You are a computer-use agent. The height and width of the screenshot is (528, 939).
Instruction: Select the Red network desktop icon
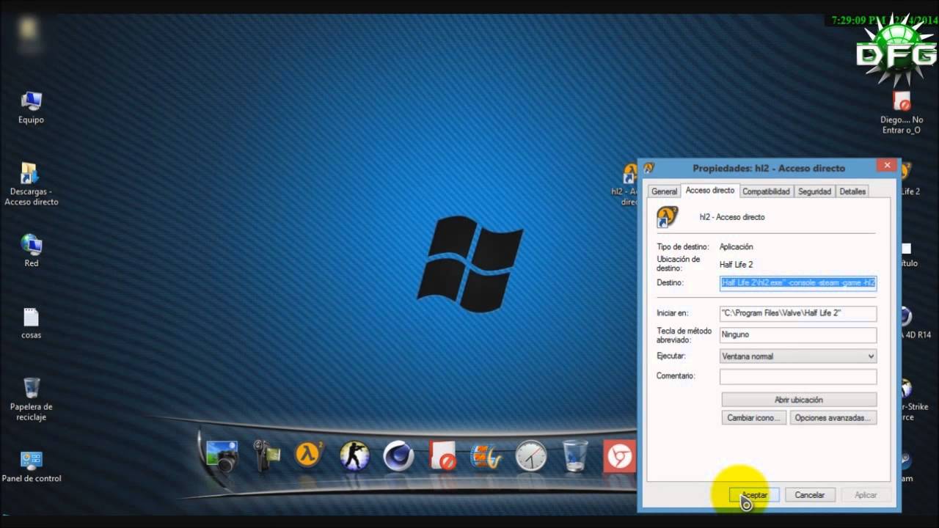32,251
